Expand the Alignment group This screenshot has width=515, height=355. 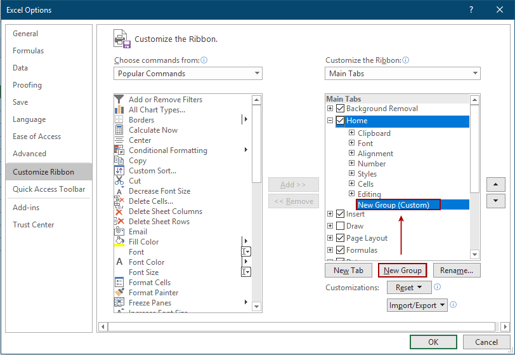click(x=351, y=153)
